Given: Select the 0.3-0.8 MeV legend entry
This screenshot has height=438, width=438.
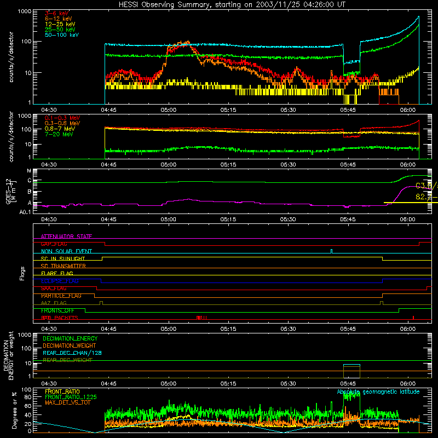Looking at the screenshot, I should pyautogui.click(x=62, y=124).
